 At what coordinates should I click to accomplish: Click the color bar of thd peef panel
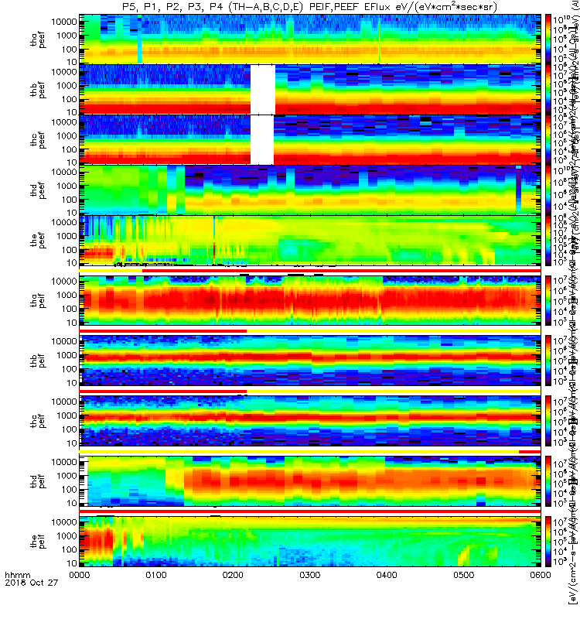pos(548,190)
